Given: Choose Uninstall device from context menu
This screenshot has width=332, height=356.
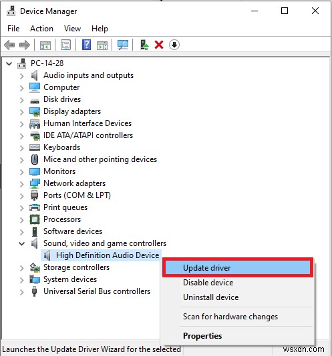Looking at the screenshot, I should (x=238, y=297).
